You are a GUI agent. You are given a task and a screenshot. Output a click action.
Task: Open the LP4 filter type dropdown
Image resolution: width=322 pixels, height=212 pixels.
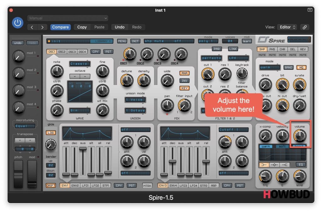pos(238,58)
